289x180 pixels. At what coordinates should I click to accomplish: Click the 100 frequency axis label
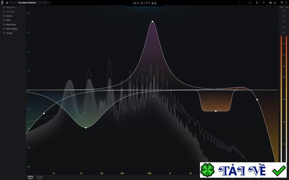[102, 173]
